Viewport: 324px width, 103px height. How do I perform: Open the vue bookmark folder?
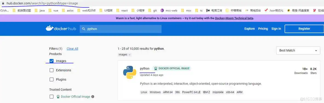[x=54, y=11]
